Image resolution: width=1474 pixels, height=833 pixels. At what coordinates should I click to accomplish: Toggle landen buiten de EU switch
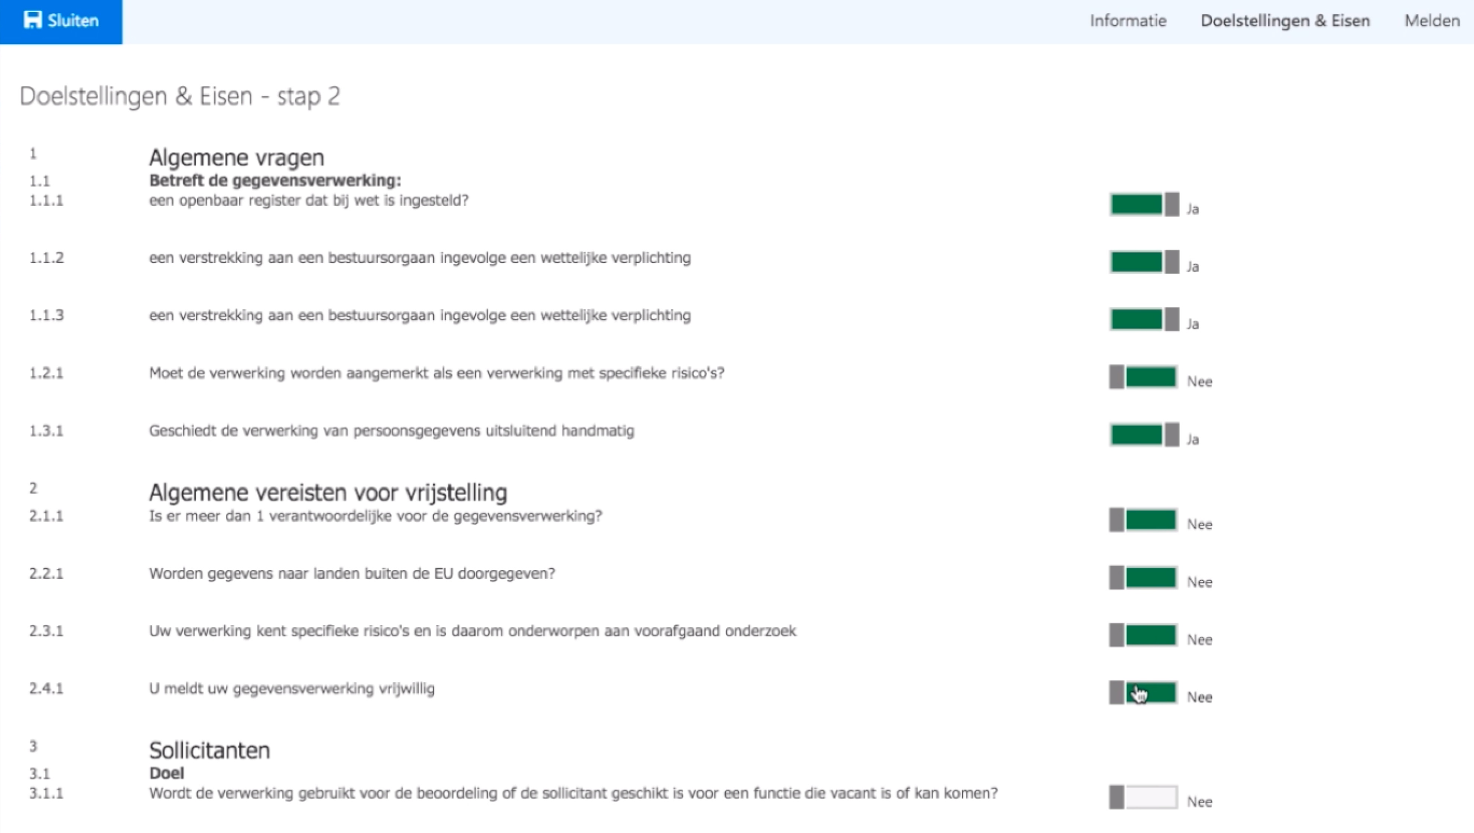click(1144, 577)
